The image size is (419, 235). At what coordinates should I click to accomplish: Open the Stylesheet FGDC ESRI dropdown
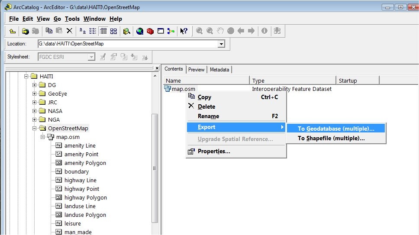(91, 57)
